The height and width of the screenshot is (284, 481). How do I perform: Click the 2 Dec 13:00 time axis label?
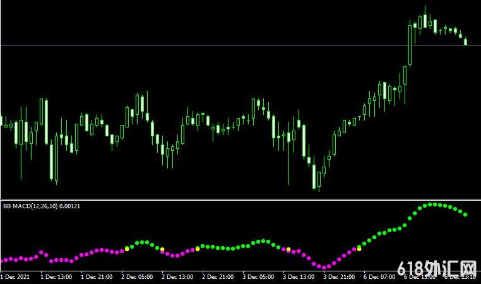tap(177, 276)
